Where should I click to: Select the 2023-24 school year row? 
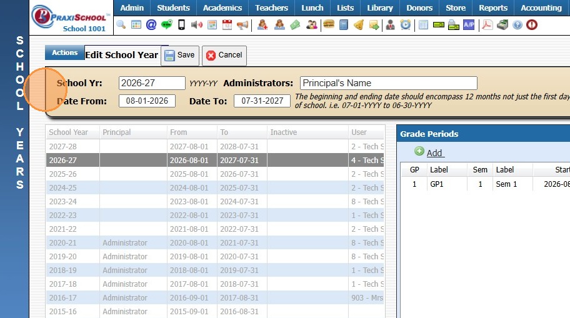(215, 201)
